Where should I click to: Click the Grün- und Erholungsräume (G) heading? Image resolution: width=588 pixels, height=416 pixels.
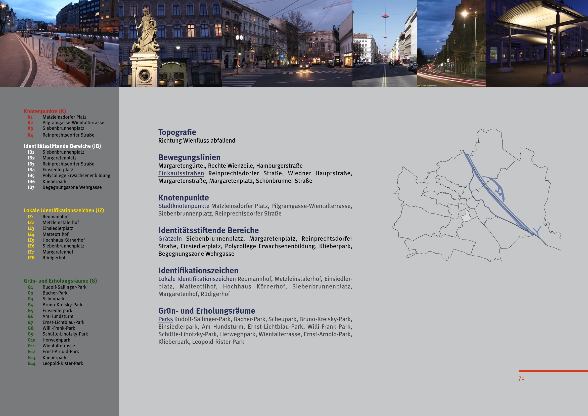pos(60,281)
